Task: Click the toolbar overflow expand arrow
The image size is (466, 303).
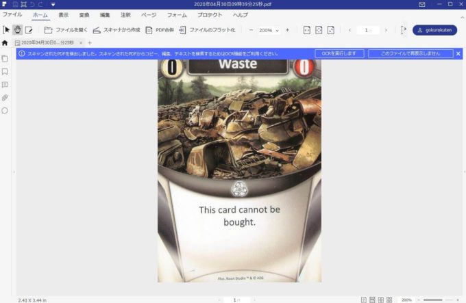Action: click(x=403, y=29)
